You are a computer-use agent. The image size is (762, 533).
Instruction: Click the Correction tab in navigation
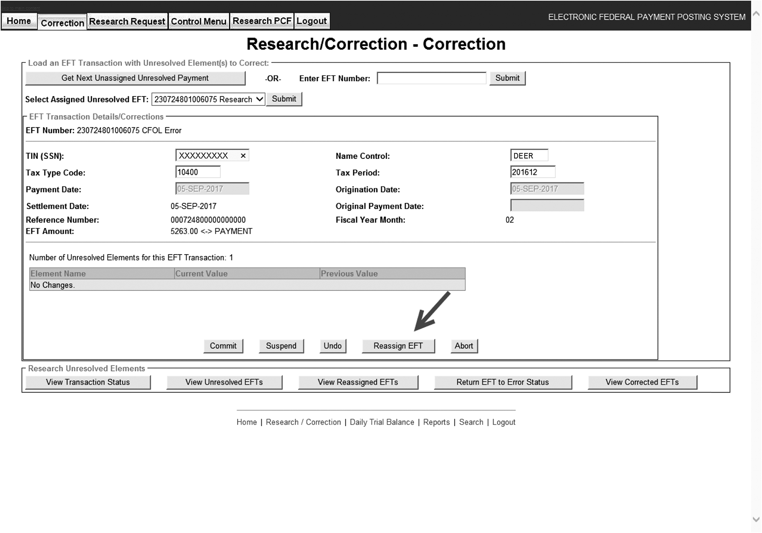tap(63, 21)
